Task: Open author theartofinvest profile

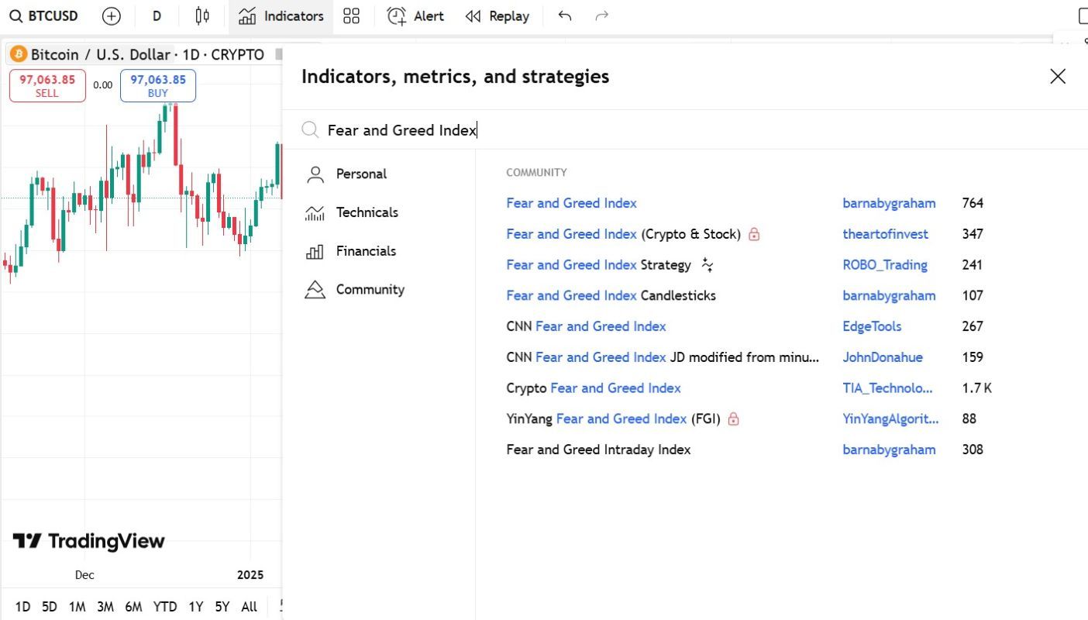Action: (x=885, y=234)
